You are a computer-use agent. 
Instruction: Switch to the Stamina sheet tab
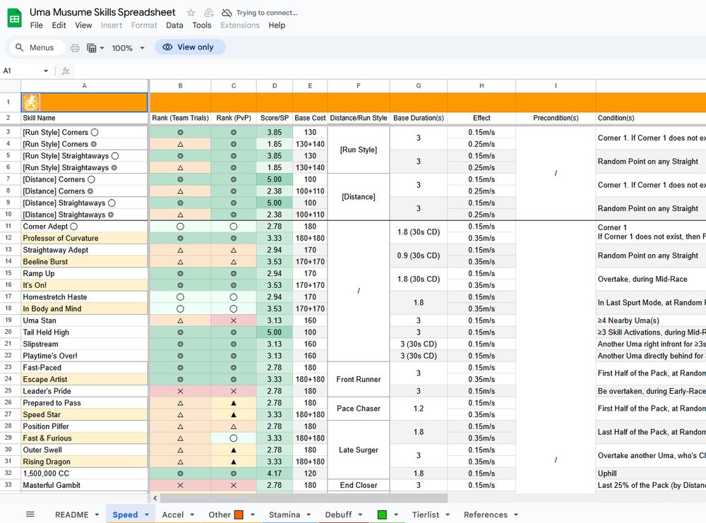[285, 515]
